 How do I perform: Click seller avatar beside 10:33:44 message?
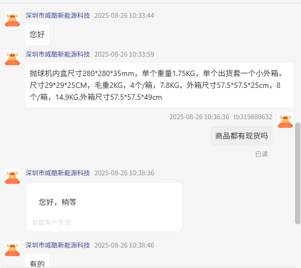12,19
